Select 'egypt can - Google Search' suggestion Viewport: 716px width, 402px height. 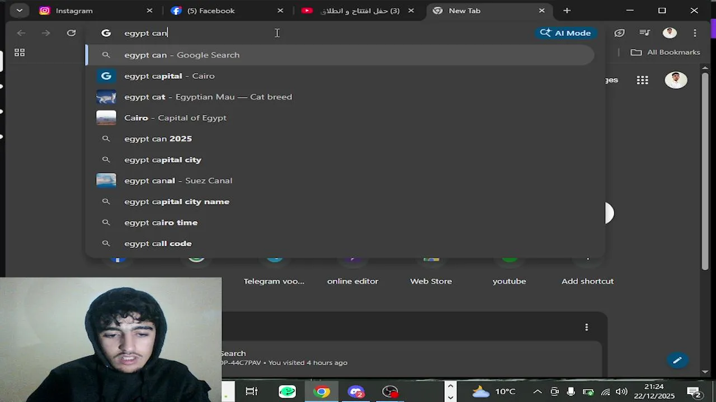tap(340, 55)
